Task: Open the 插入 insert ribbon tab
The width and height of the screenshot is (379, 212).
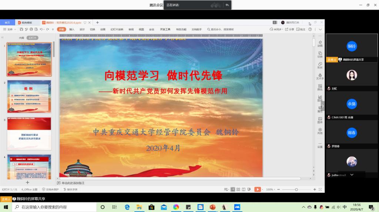Action: pyautogui.click(x=72, y=29)
